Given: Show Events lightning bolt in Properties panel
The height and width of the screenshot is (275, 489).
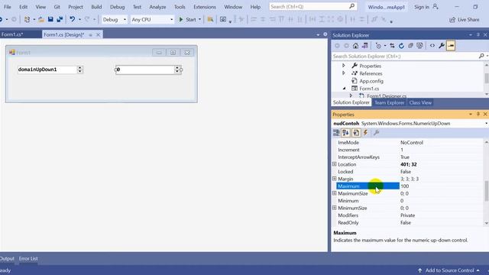Looking at the screenshot, I should click(365, 133).
